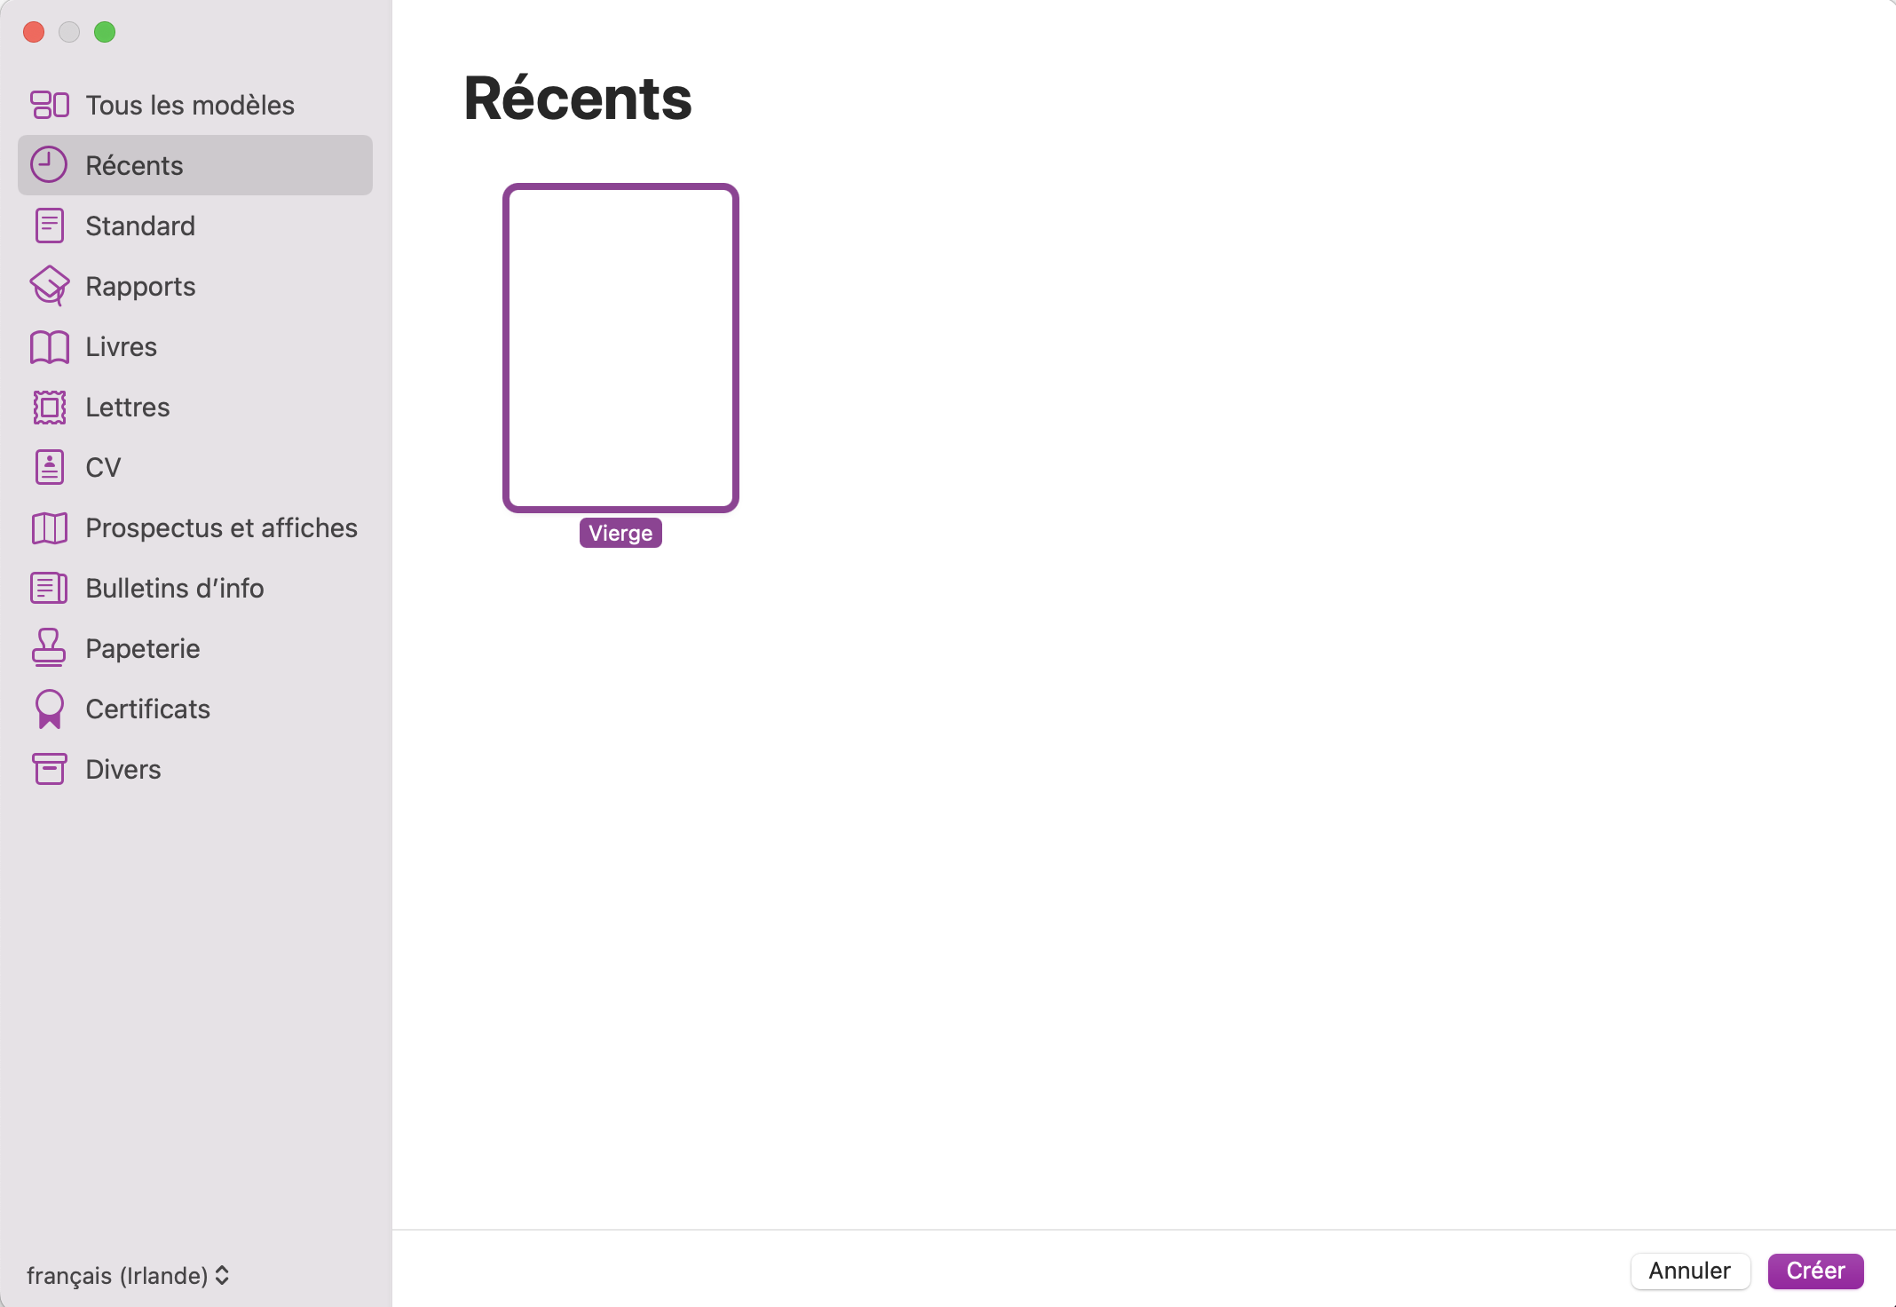Click the stamp icon for Lettres
Image resolution: width=1896 pixels, height=1307 pixels.
pos(50,407)
